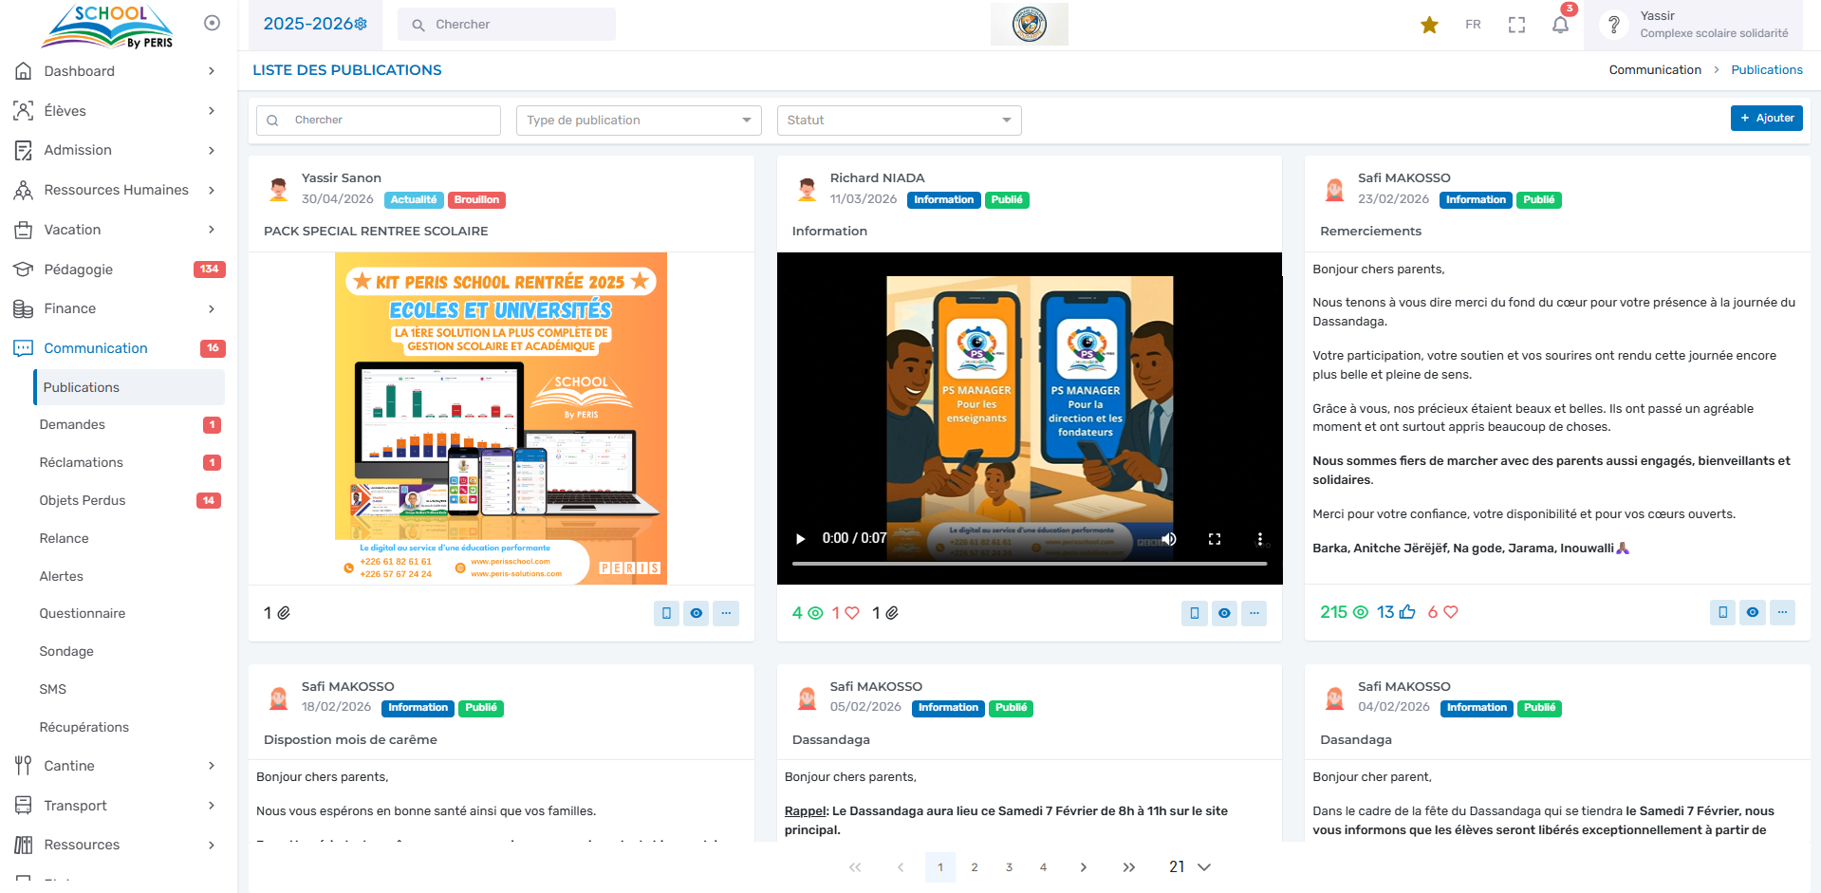Select Objets Perdus in the sidebar
The height and width of the screenshot is (893, 1821).
[83, 500]
